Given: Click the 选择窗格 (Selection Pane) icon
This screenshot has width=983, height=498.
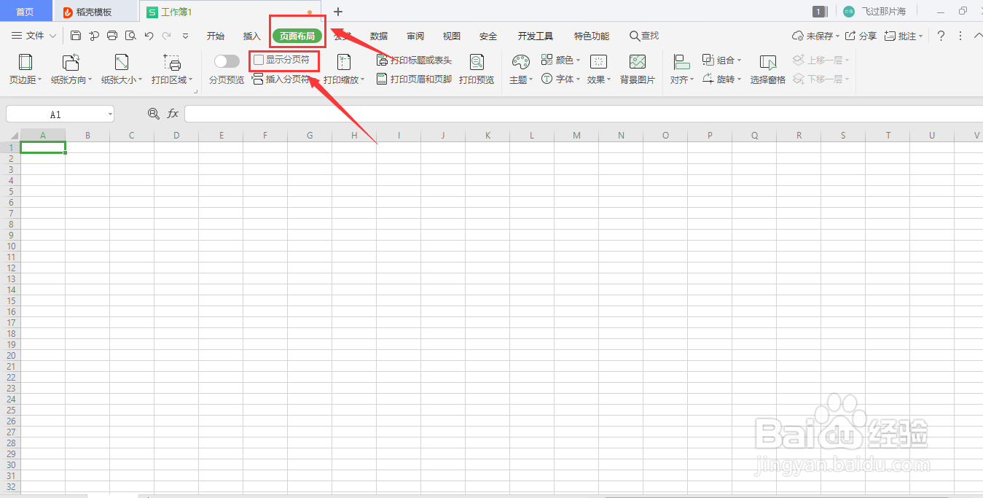Looking at the screenshot, I should click(x=769, y=69).
